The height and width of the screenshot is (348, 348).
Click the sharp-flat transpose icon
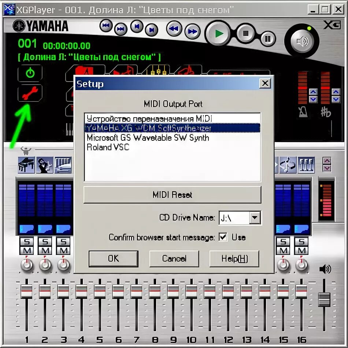pos(326,112)
